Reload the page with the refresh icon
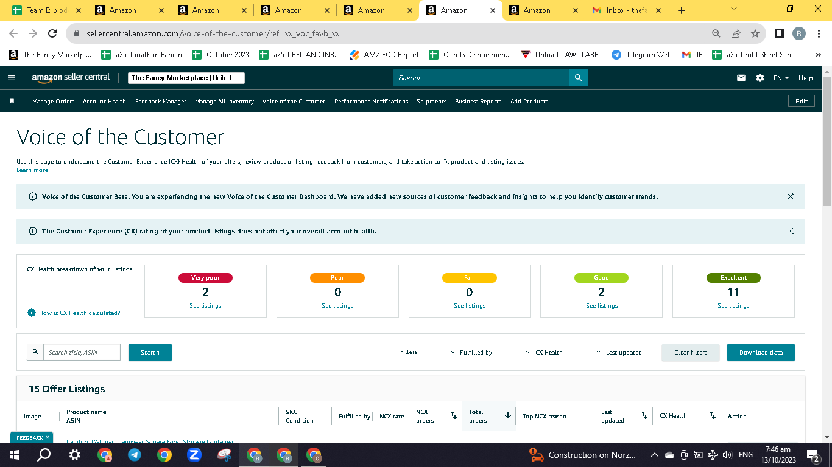Image resolution: width=832 pixels, height=467 pixels. coord(53,33)
